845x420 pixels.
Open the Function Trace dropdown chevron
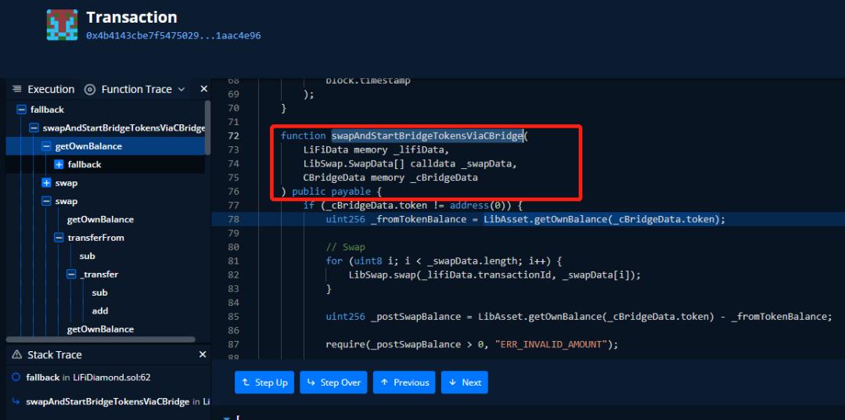point(181,89)
